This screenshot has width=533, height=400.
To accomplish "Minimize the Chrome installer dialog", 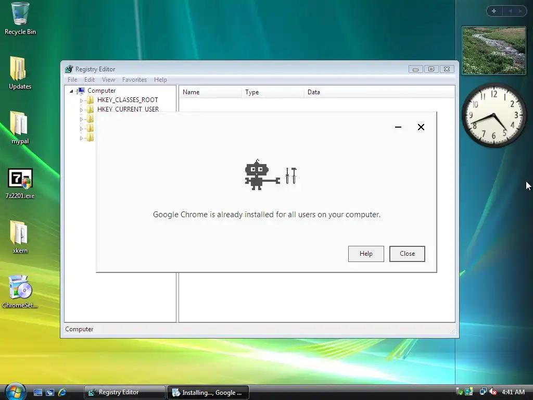I will [398, 127].
